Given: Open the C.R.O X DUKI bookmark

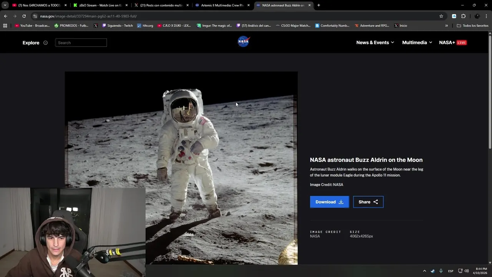Looking at the screenshot, I should (x=174, y=26).
